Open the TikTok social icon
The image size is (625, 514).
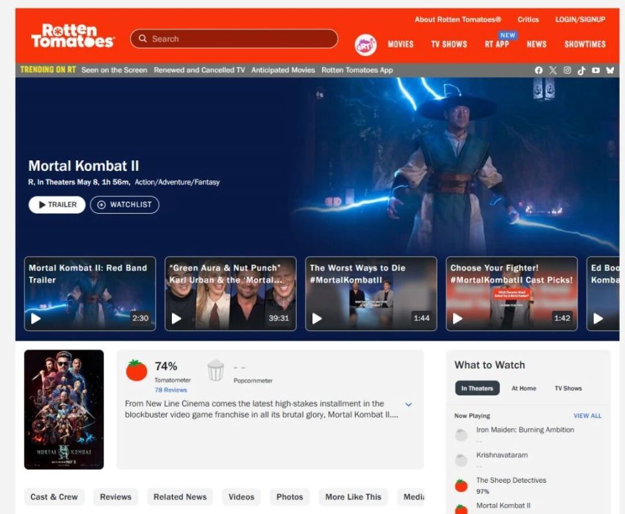pyautogui.click(x=581, y=70)
